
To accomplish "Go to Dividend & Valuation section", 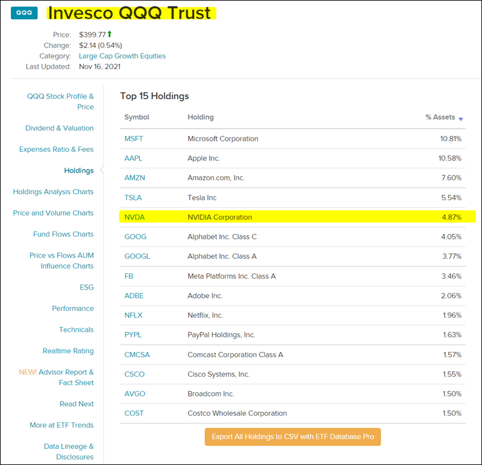I will coord(59,128).
